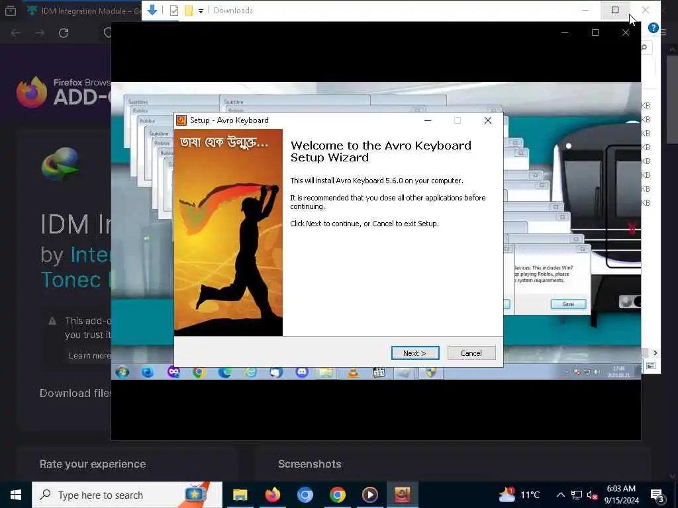The width and height of the screenshot is (678, 508).
Task: Create new folder via yellow folder icon
Action: (x=189, y=11)
